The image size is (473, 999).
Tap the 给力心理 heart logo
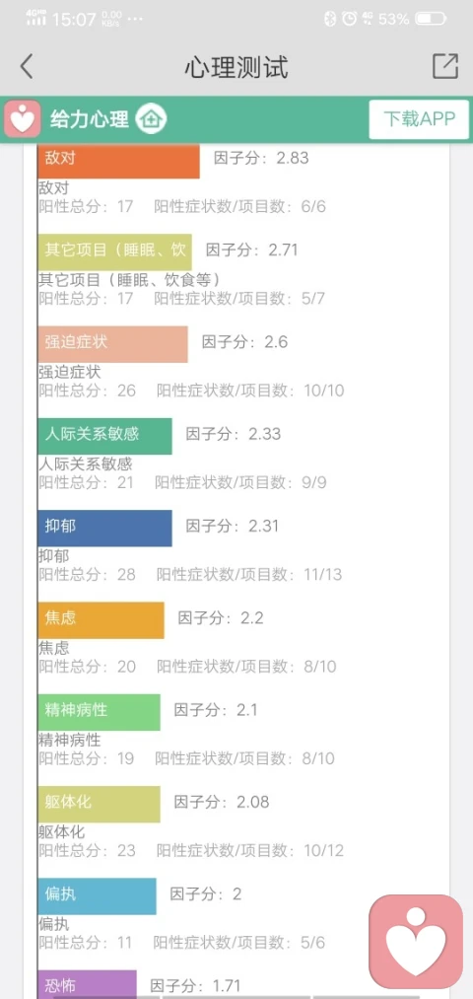click(x=23, y=119)
